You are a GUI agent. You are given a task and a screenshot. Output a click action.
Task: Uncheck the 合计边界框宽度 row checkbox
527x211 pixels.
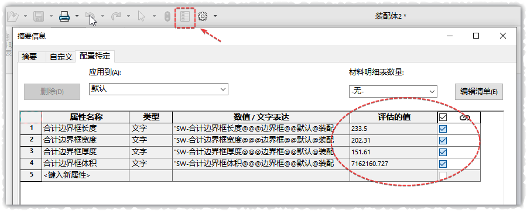coord(443,140)
